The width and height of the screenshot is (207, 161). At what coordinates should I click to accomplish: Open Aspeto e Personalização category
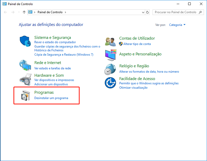click(140, 54)
